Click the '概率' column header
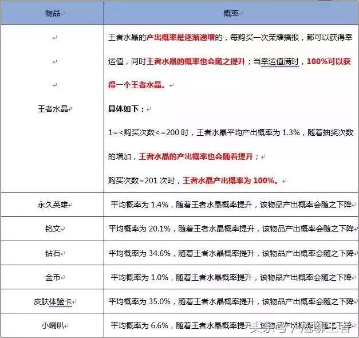 click(x=231, y=13)
